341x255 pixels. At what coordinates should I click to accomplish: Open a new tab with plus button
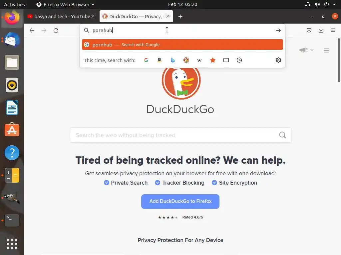coord(180,17)
